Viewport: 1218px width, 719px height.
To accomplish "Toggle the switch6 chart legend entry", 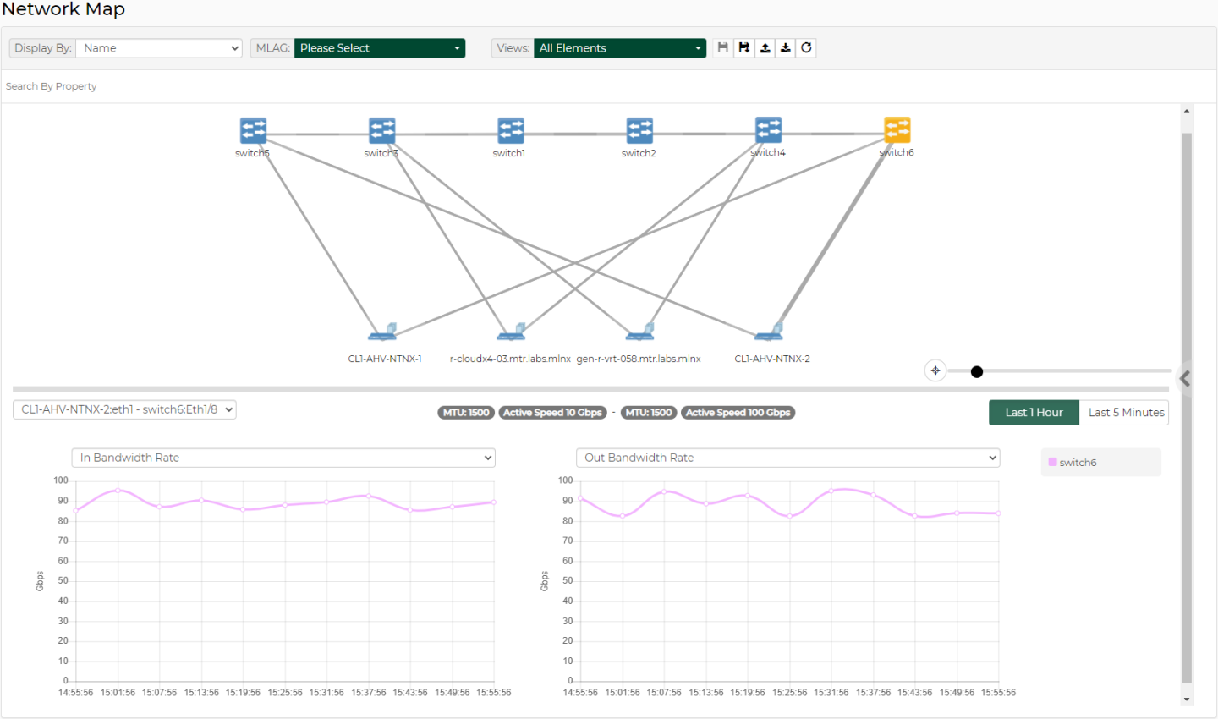I will (x=1073, y=463).
